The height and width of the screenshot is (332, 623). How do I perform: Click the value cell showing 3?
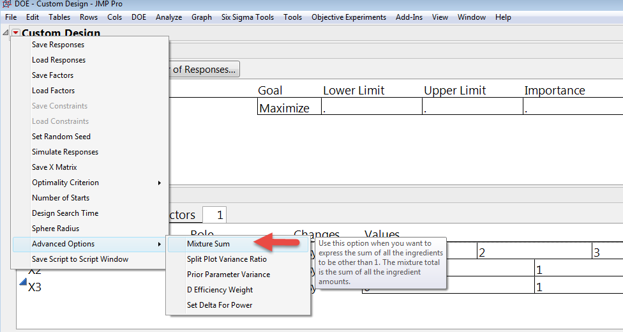(608, 252)
